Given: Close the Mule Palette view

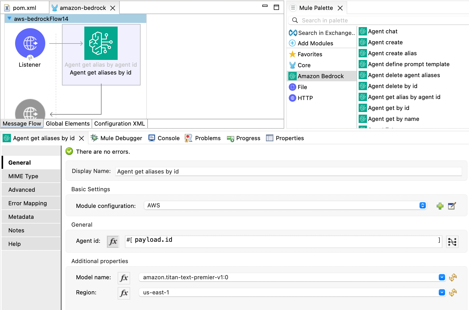Looking at the screenshot, I should point(340,8).
